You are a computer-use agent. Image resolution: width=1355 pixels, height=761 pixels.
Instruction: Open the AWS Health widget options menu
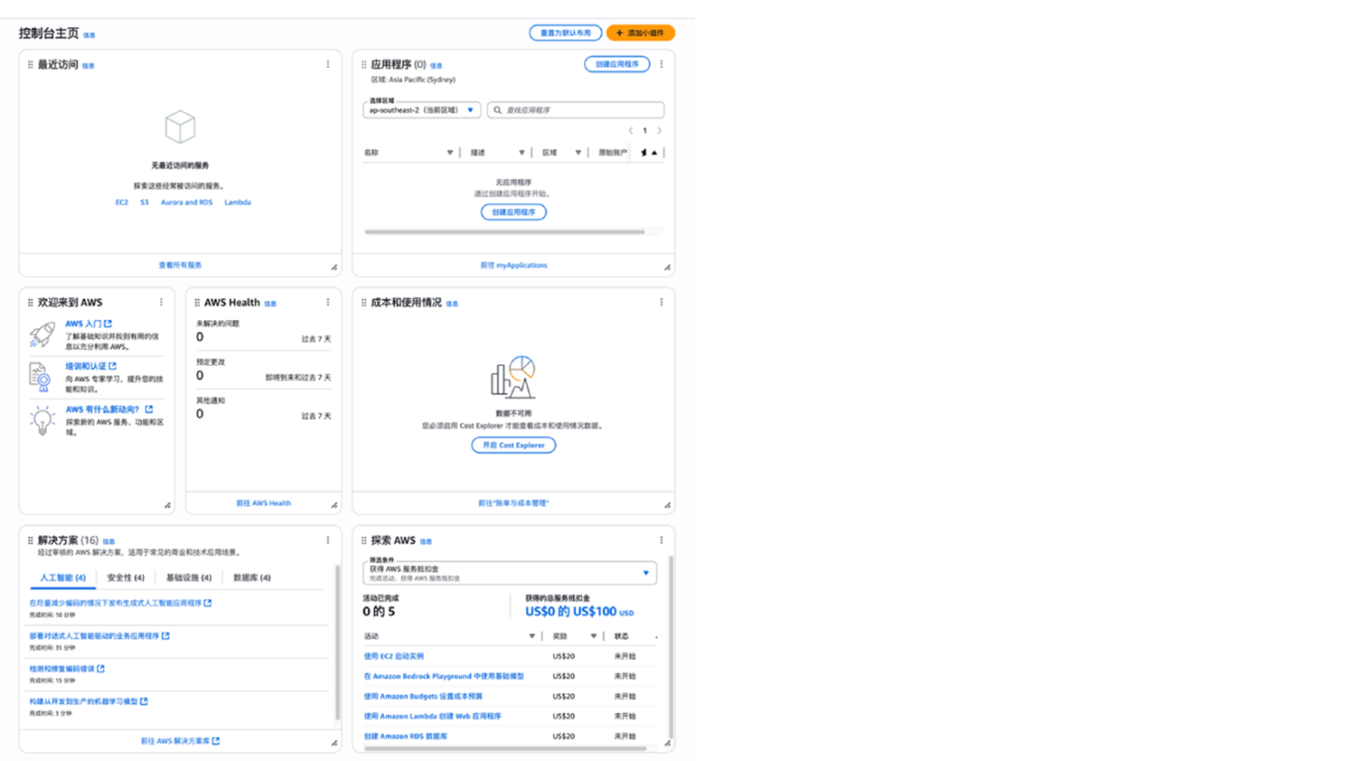[x=328, y=303]
